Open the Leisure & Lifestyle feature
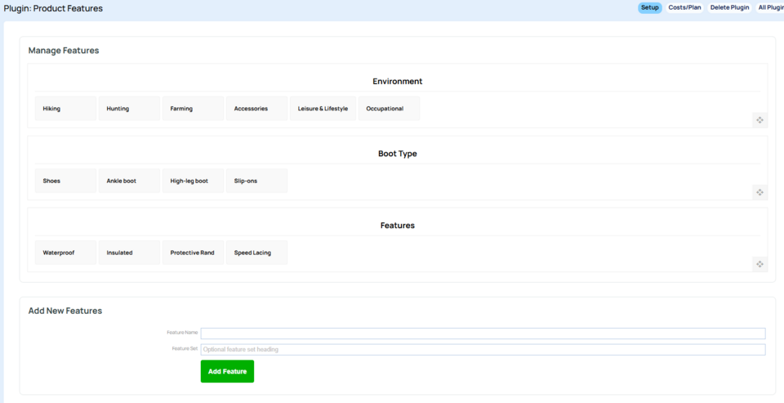 click(x=323, y=109)
